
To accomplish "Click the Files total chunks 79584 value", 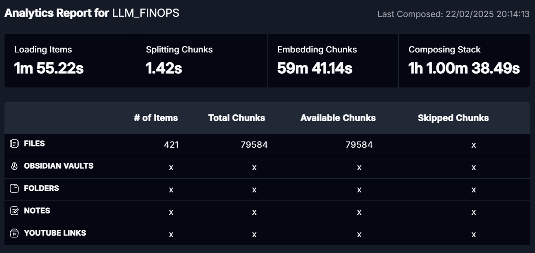I will [254, 144].
